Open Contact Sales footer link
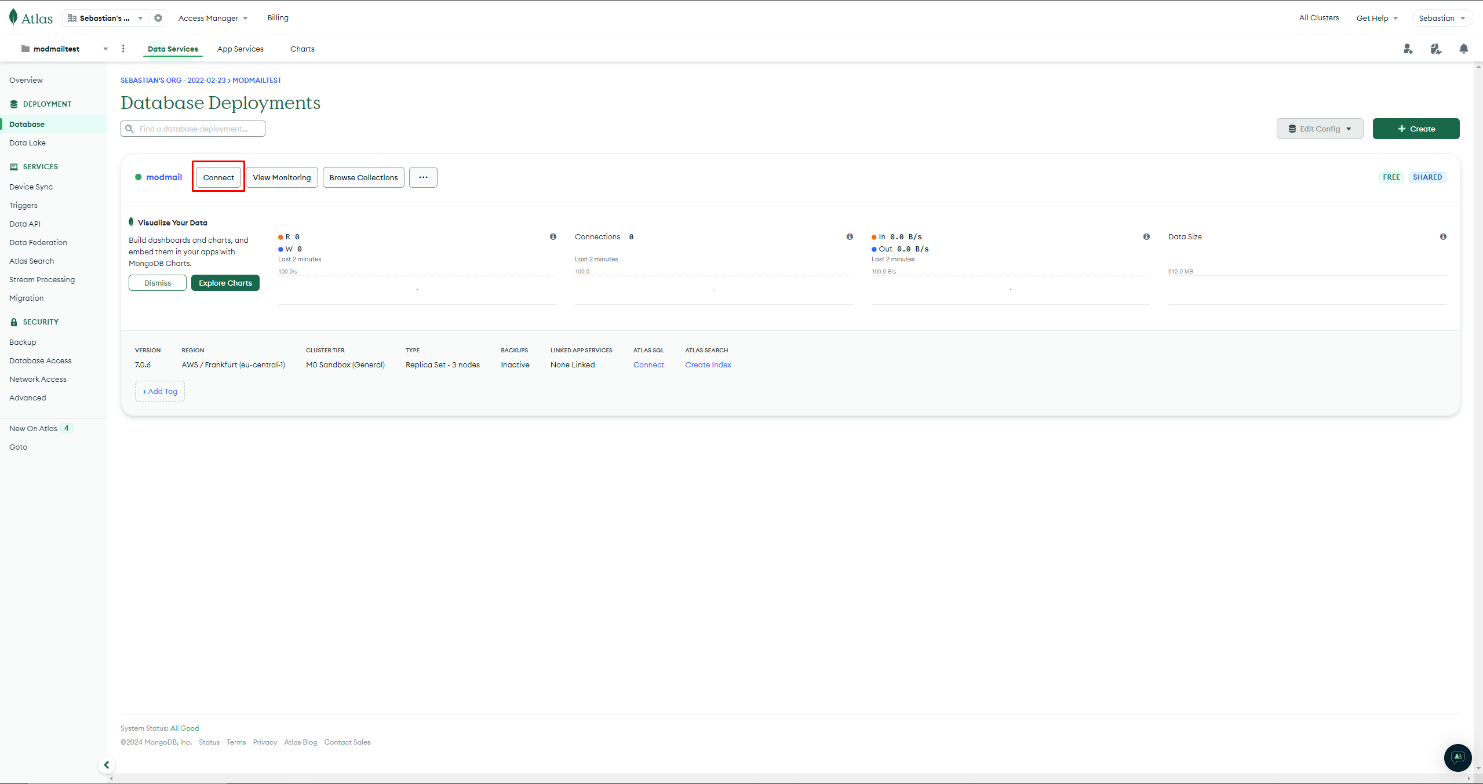The width and height of the screenshot is (1483, 784). click(347, 742)
